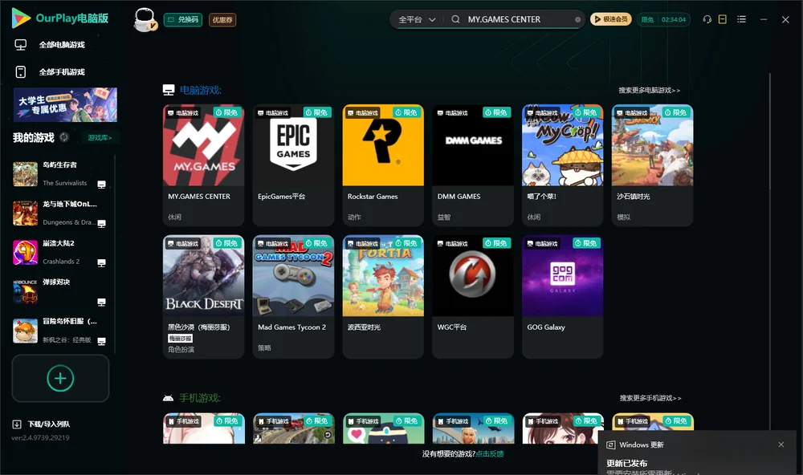Open Mad Games Tycoon 2 card
This screenshot has width=803, height=475.
293,297
